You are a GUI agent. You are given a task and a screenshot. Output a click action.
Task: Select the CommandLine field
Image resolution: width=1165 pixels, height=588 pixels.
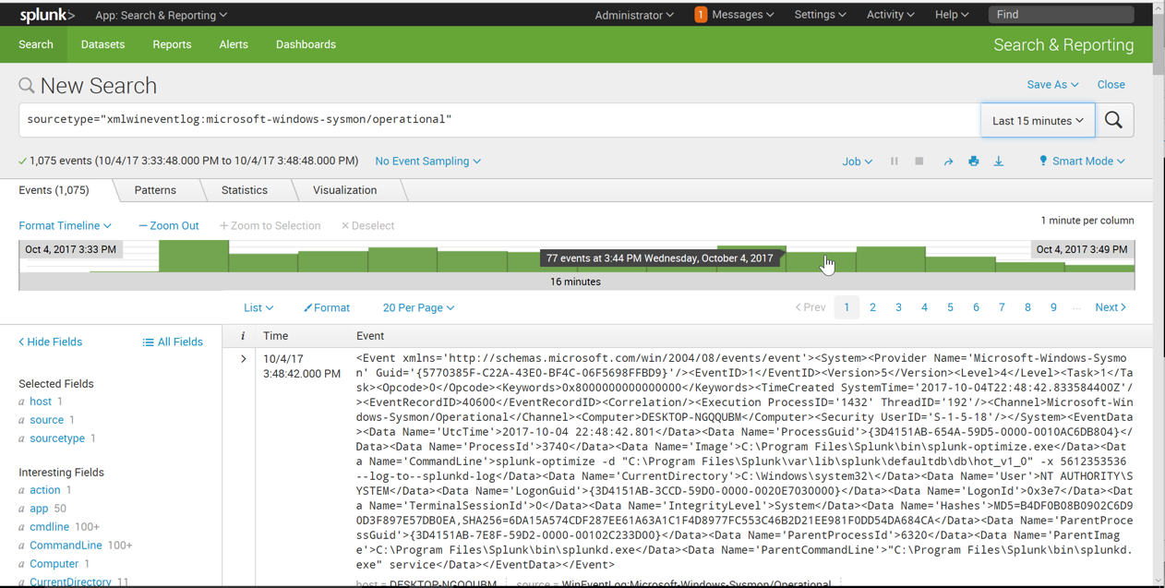(x=66, y=546)
